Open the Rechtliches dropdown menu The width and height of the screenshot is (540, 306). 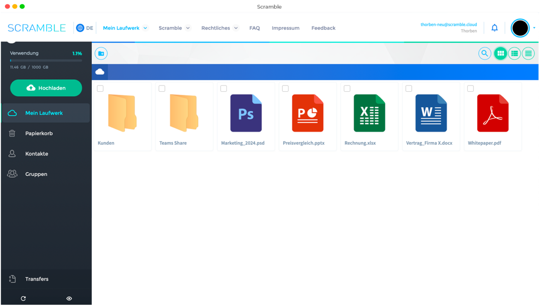(x=236, y=28)
